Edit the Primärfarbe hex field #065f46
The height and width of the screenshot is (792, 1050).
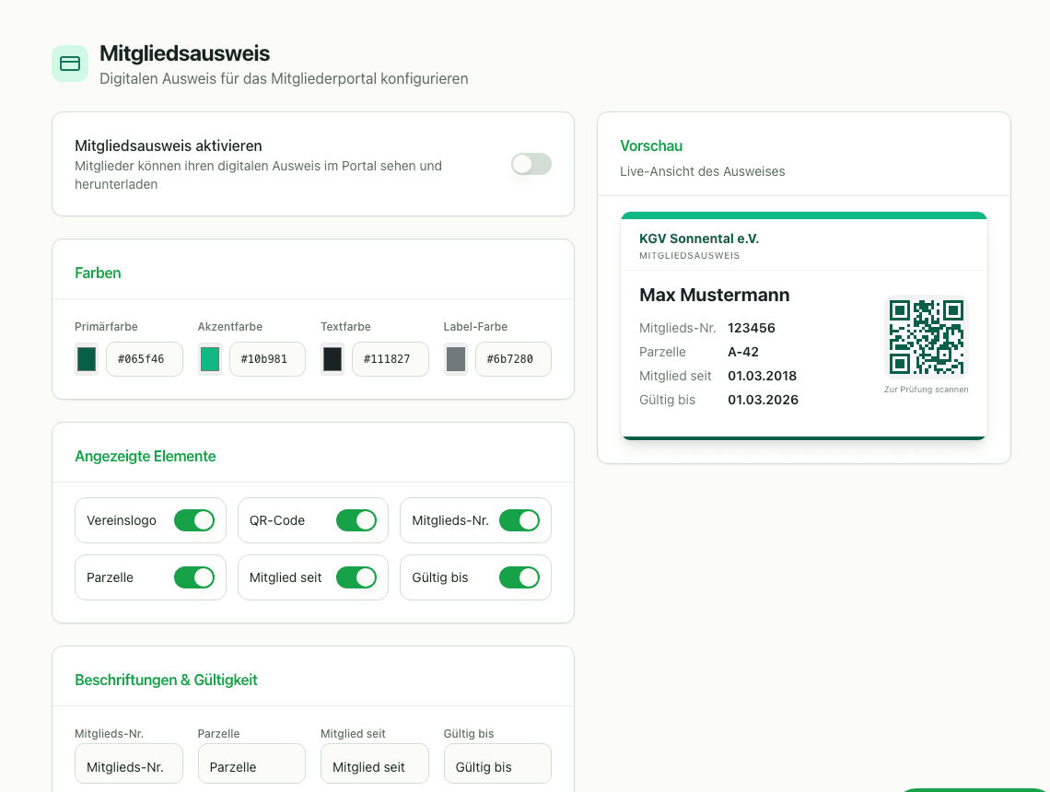click(x=145, y=359)
